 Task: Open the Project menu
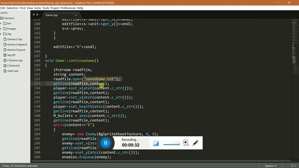point(55,8)
